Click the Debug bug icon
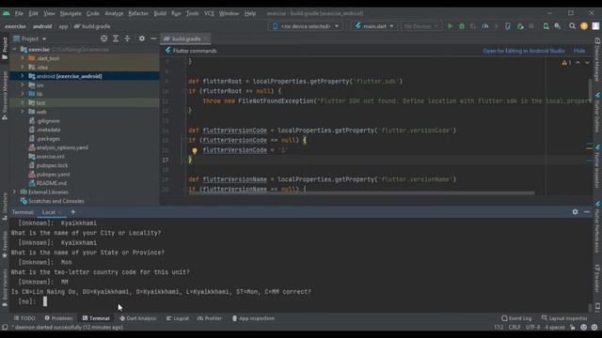Screen dimensions: 602x338 [462, 26]
